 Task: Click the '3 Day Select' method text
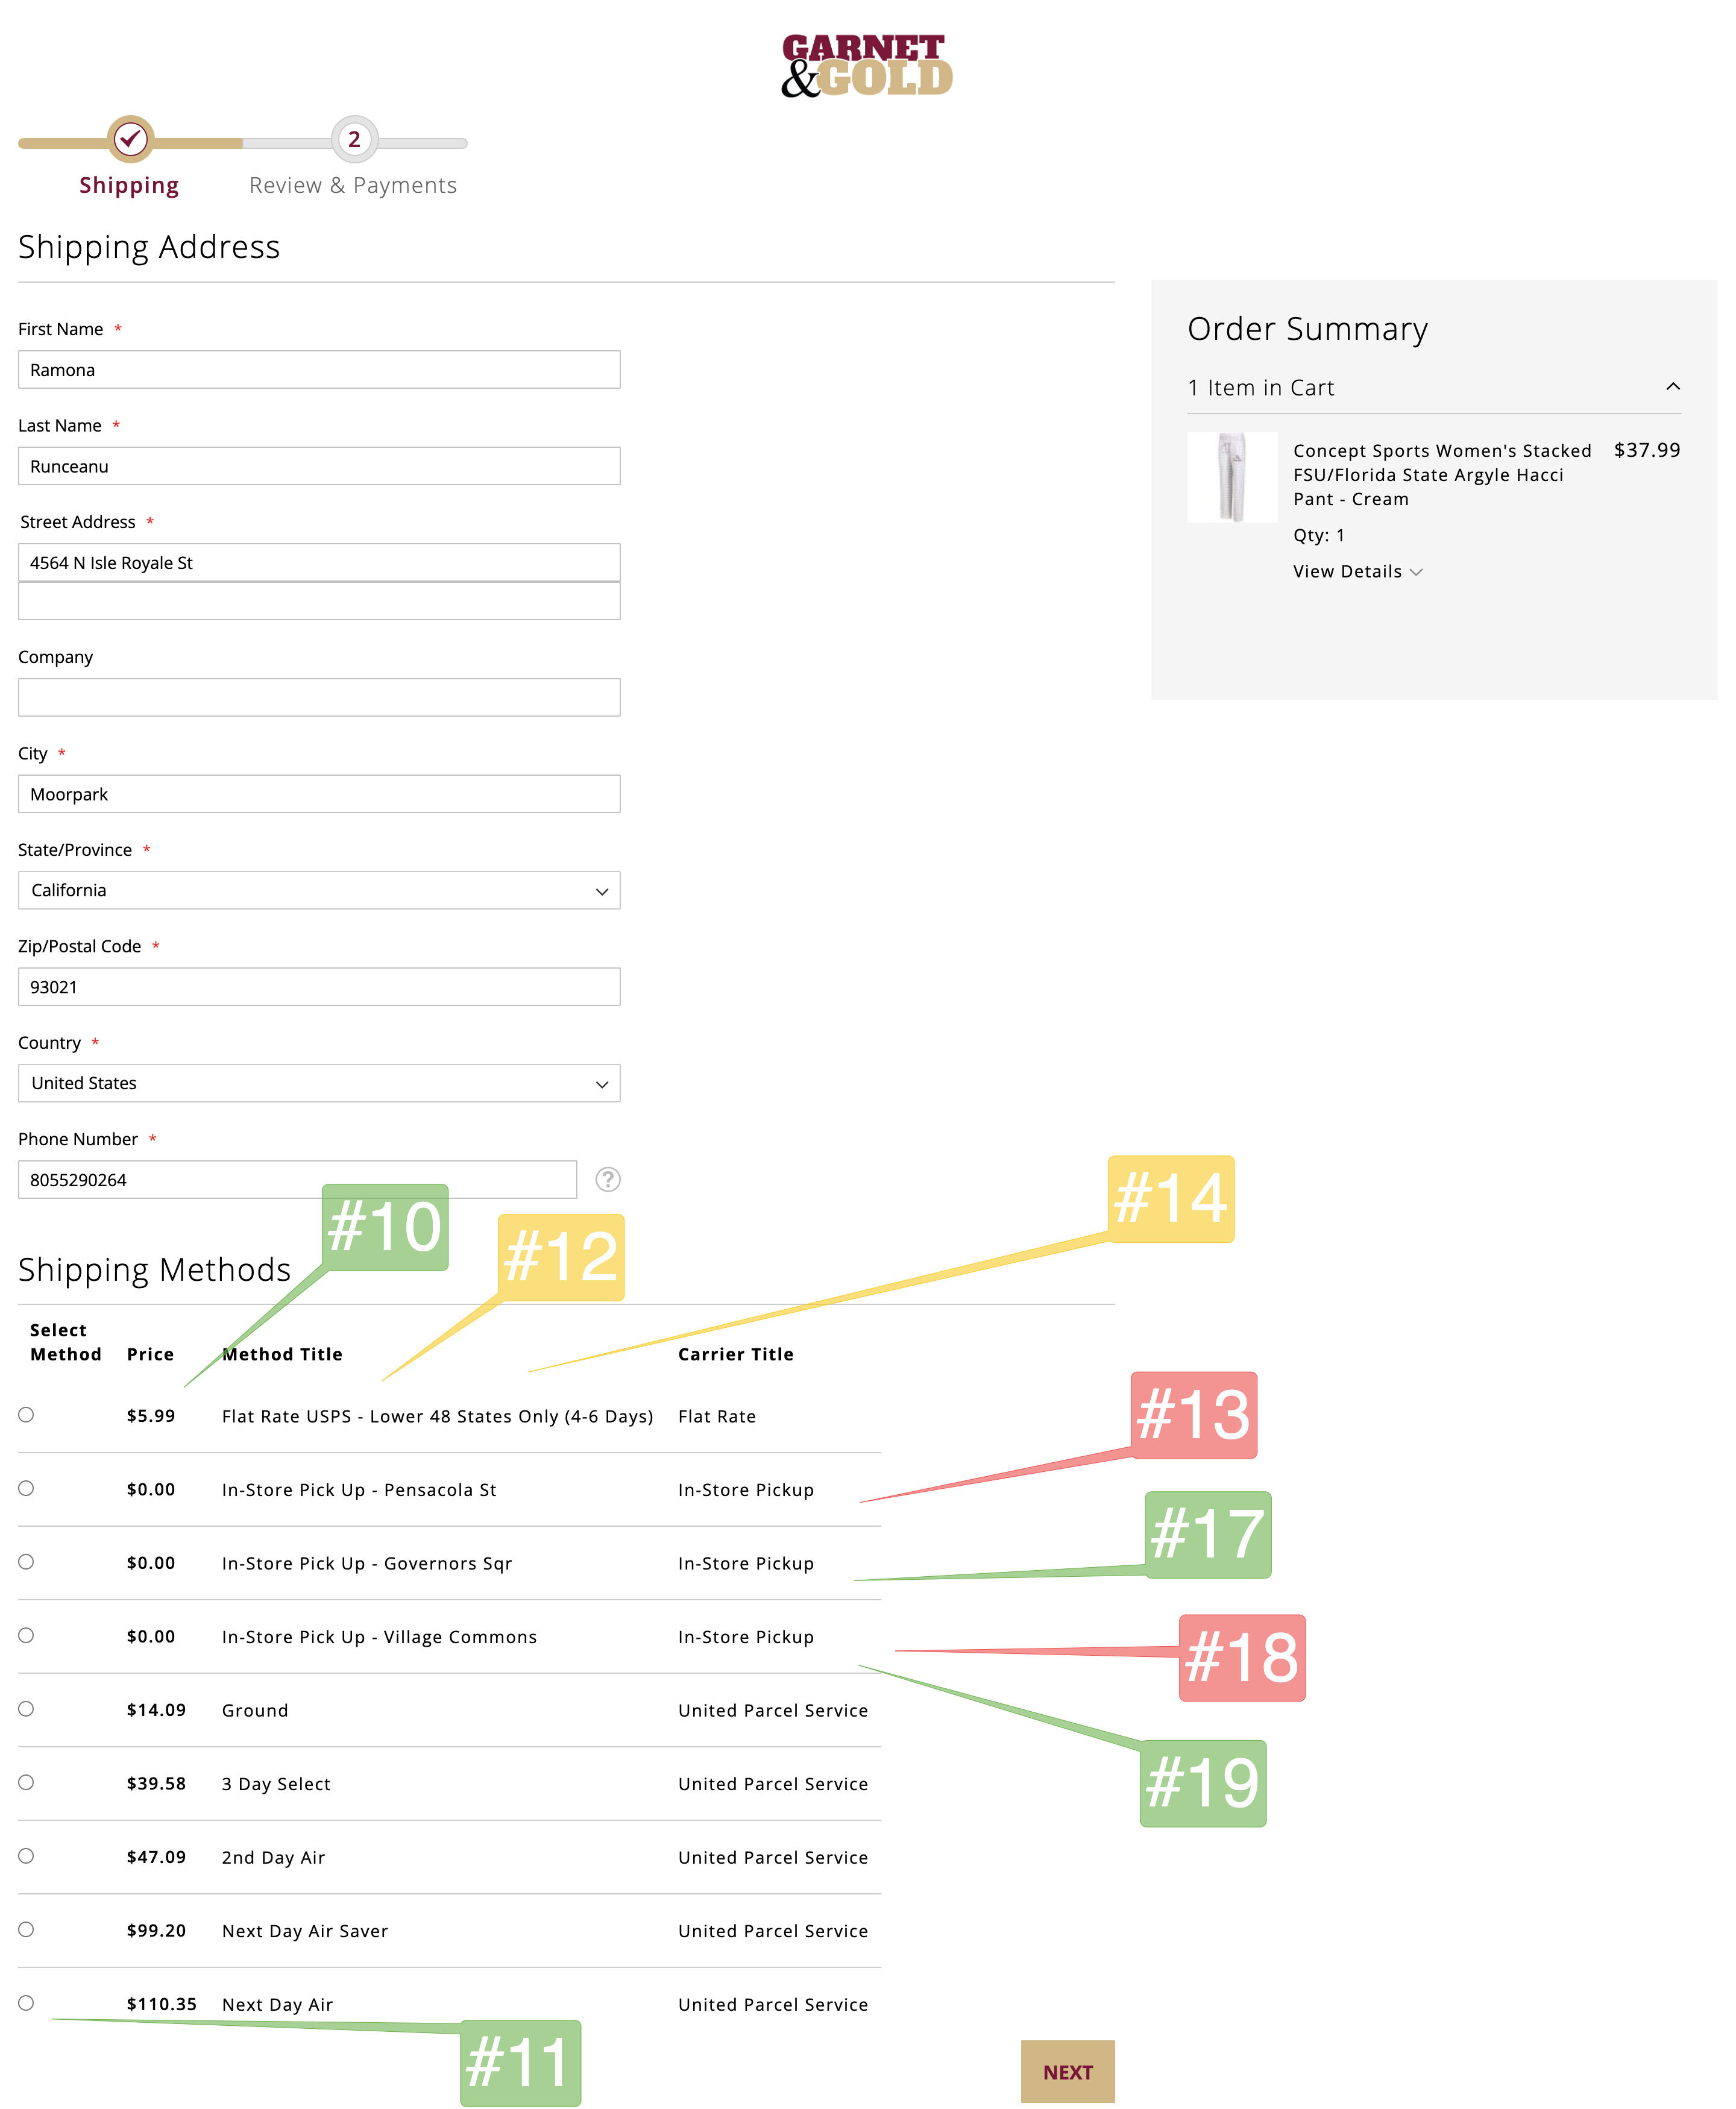276,1784
